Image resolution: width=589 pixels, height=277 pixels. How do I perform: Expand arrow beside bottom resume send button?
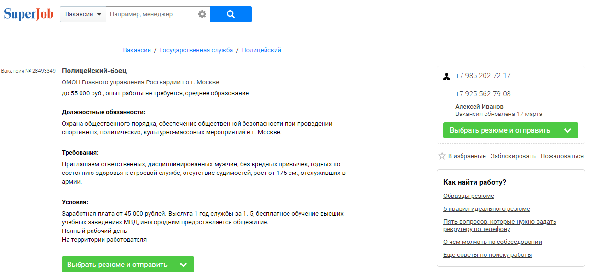[x=184, y=265]
